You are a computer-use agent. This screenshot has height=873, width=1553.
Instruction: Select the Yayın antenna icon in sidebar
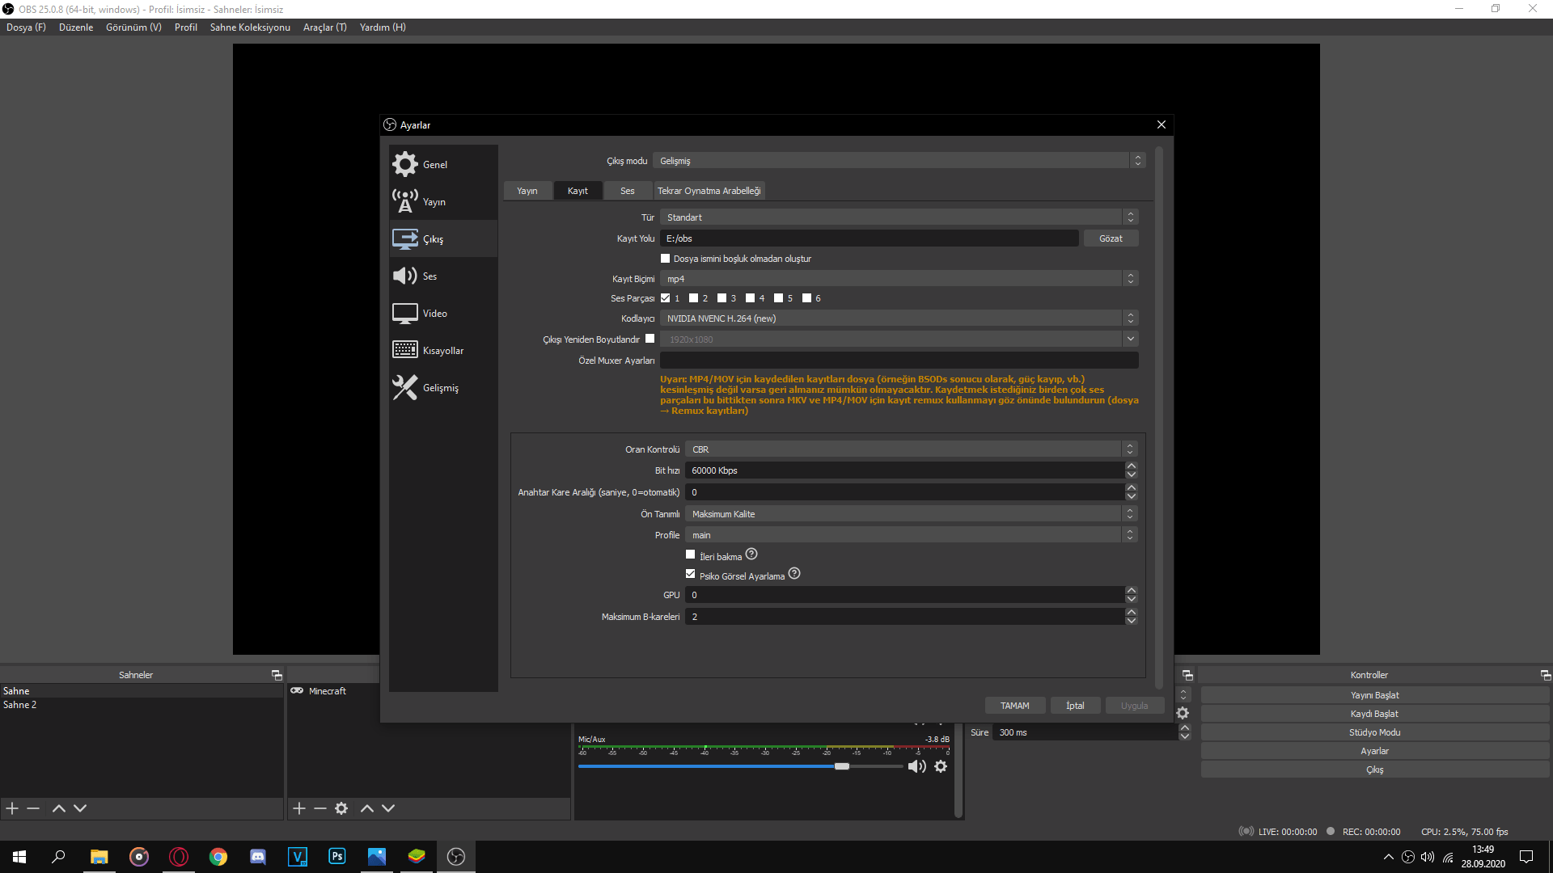click(x=405, y=201)
